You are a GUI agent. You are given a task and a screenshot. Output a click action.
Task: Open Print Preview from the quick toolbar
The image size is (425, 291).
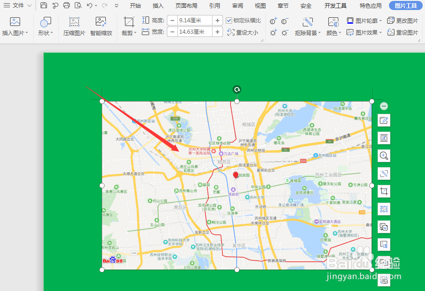coord(78,5)
